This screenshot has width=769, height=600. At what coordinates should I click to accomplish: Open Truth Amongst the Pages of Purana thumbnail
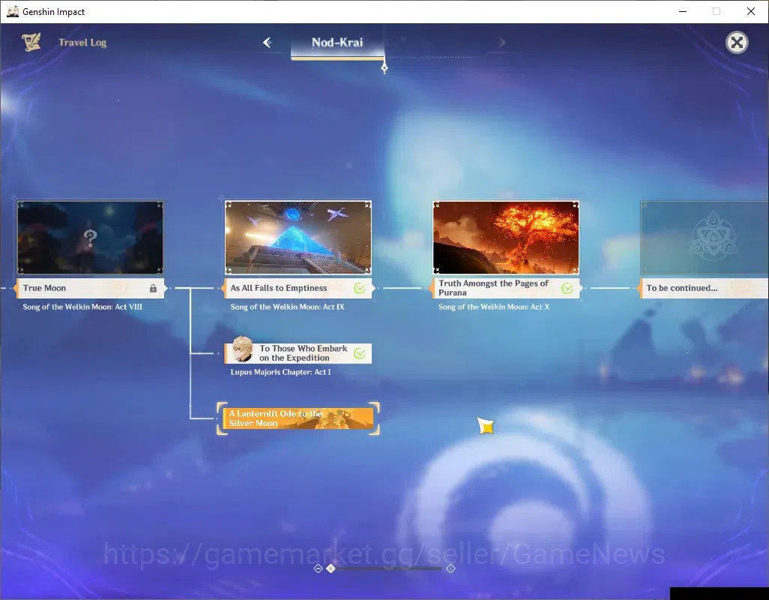tap(506, 238)
